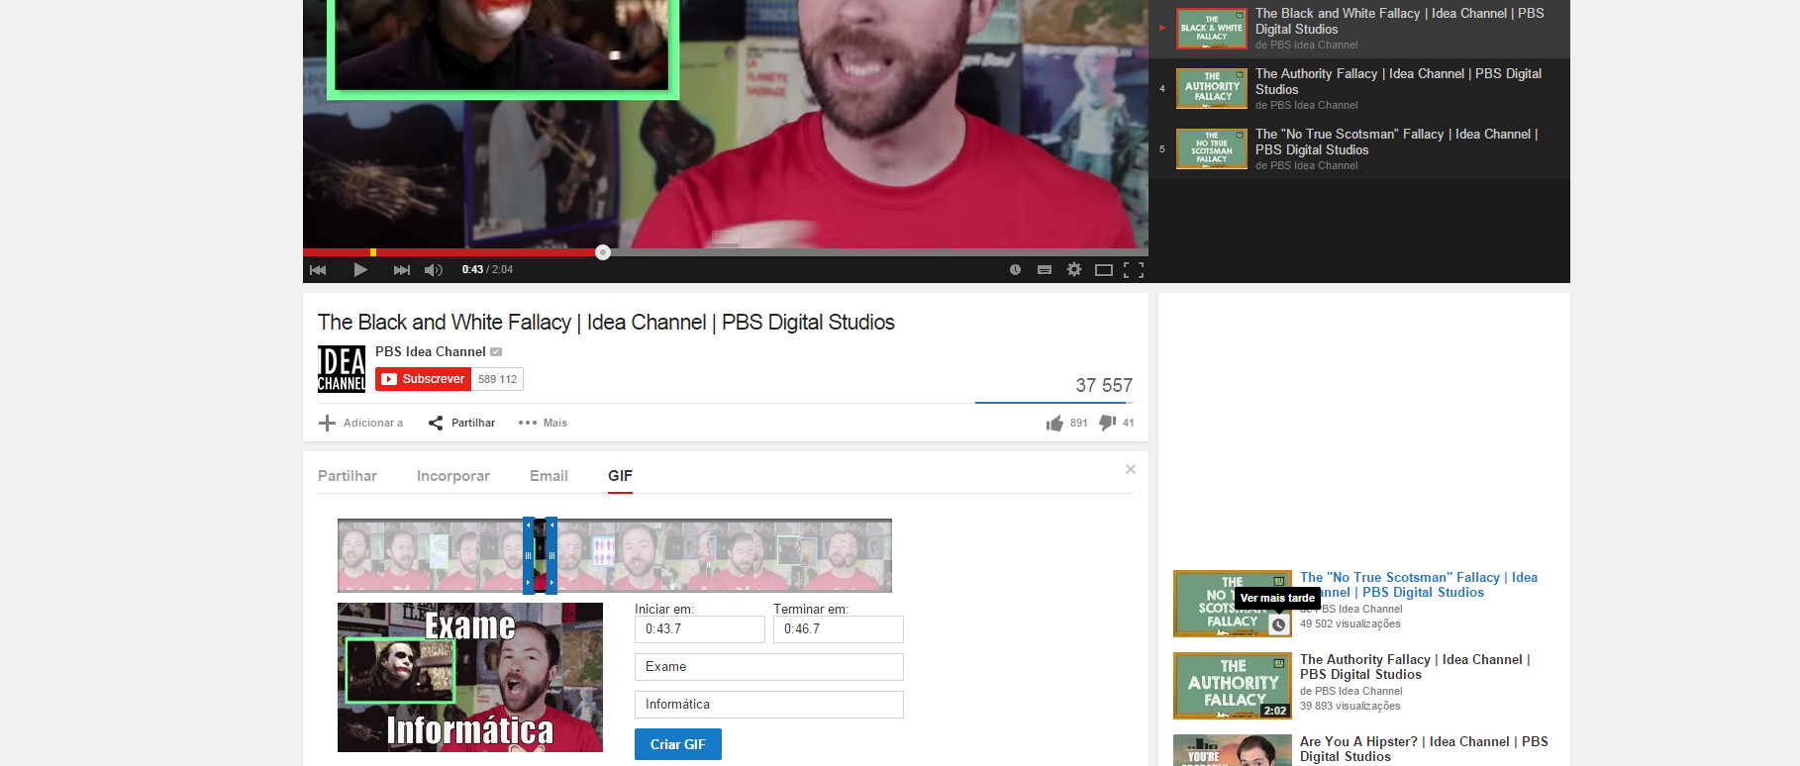Skip to next video in playlist

pos(401,269)
